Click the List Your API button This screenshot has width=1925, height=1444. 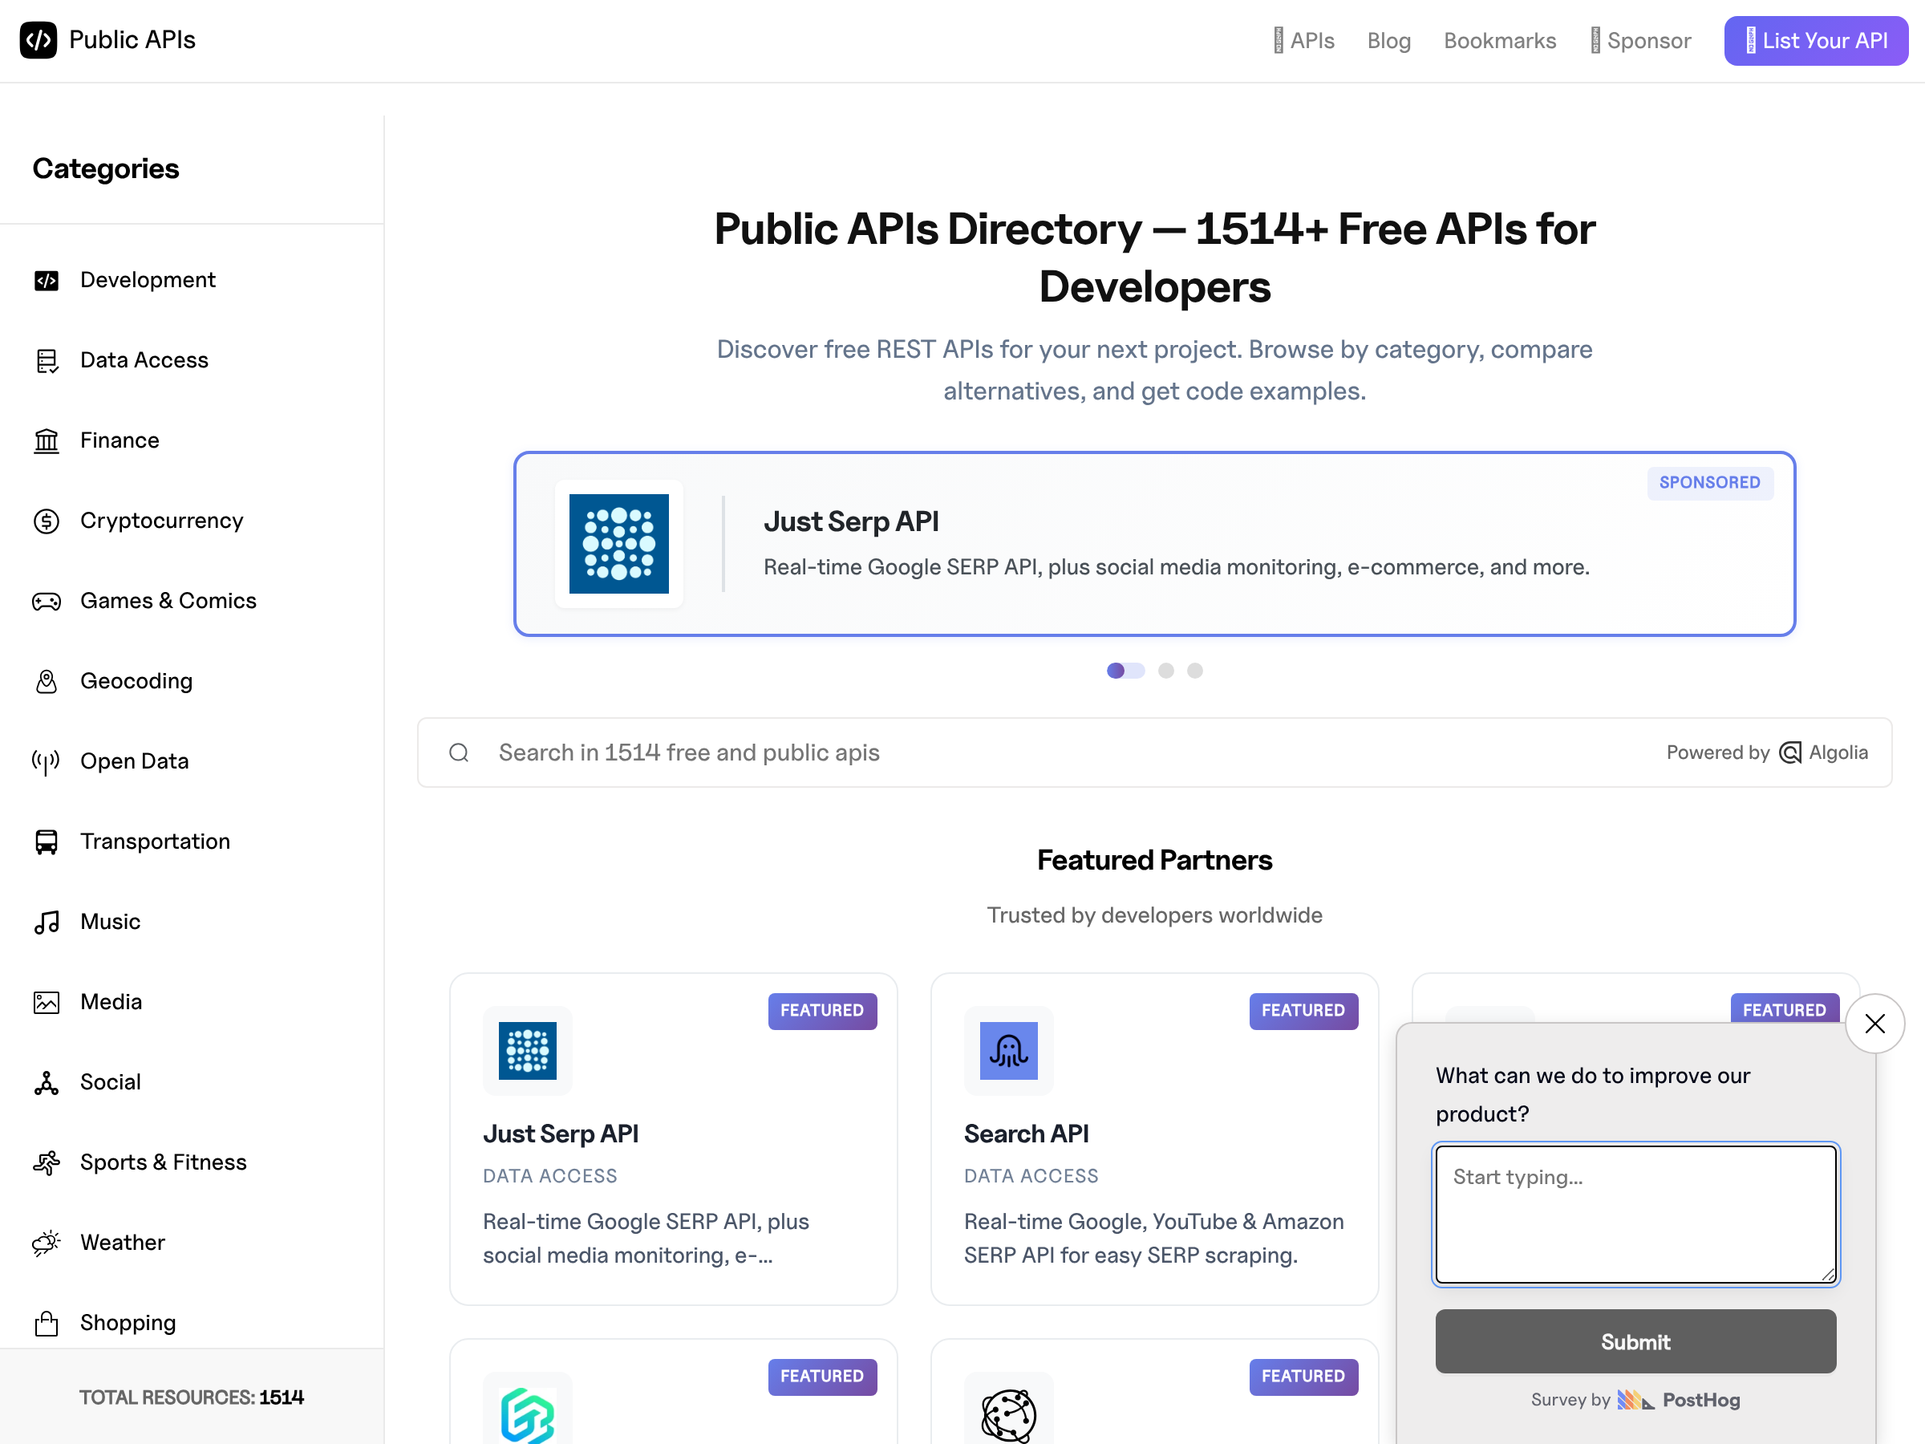pyautogui.click(x=1815, y=41)
